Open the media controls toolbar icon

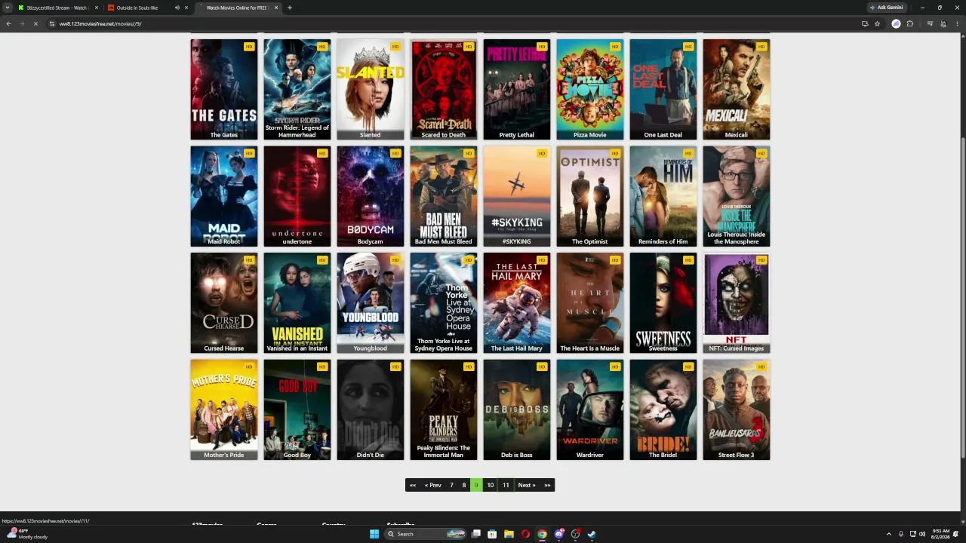pyautogui.click(x=929, y=23)
